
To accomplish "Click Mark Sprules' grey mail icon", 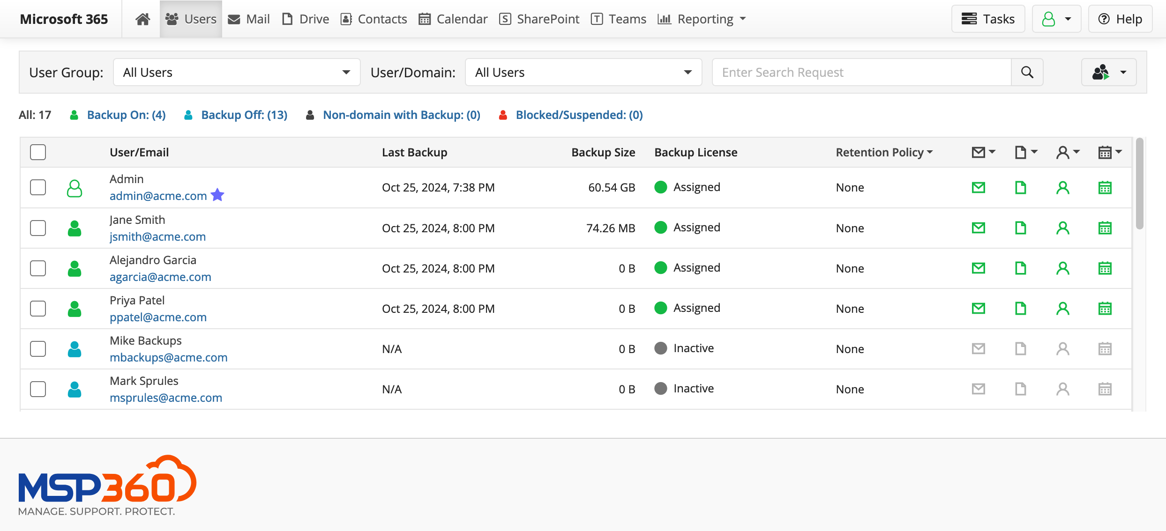I will (x=978, y=389).
